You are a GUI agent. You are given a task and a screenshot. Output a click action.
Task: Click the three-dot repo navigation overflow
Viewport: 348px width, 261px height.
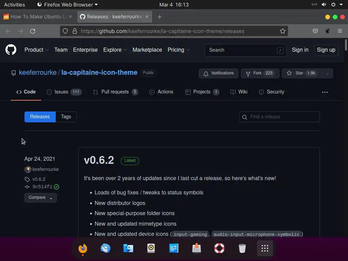[325, 92]
